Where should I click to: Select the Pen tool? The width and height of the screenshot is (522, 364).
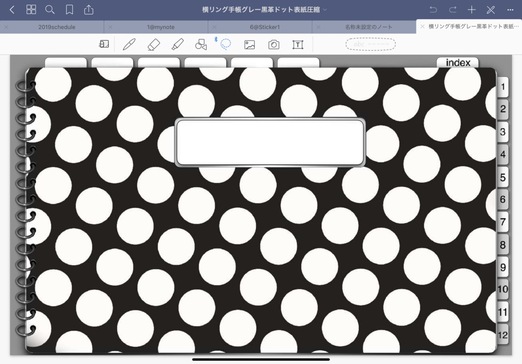(128, 44)
